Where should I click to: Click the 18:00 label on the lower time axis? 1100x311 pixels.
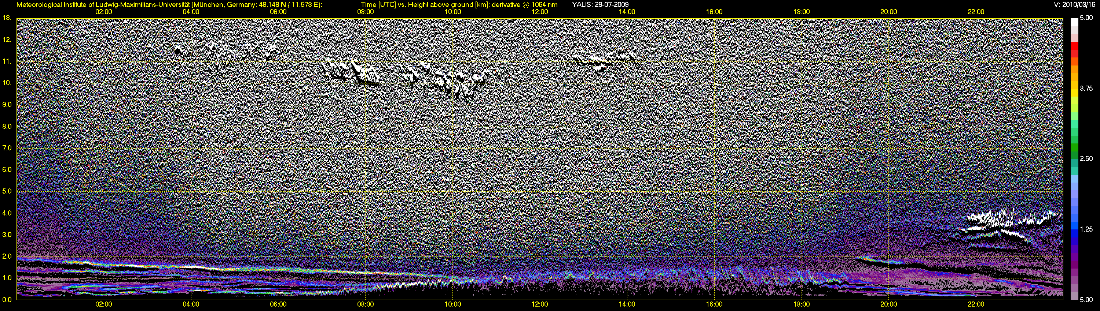coord(802,304)
